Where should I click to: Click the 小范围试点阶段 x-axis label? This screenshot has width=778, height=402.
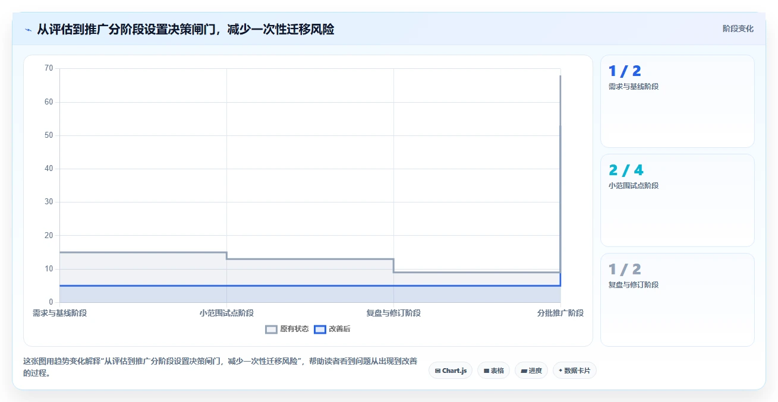click(226, 313)
